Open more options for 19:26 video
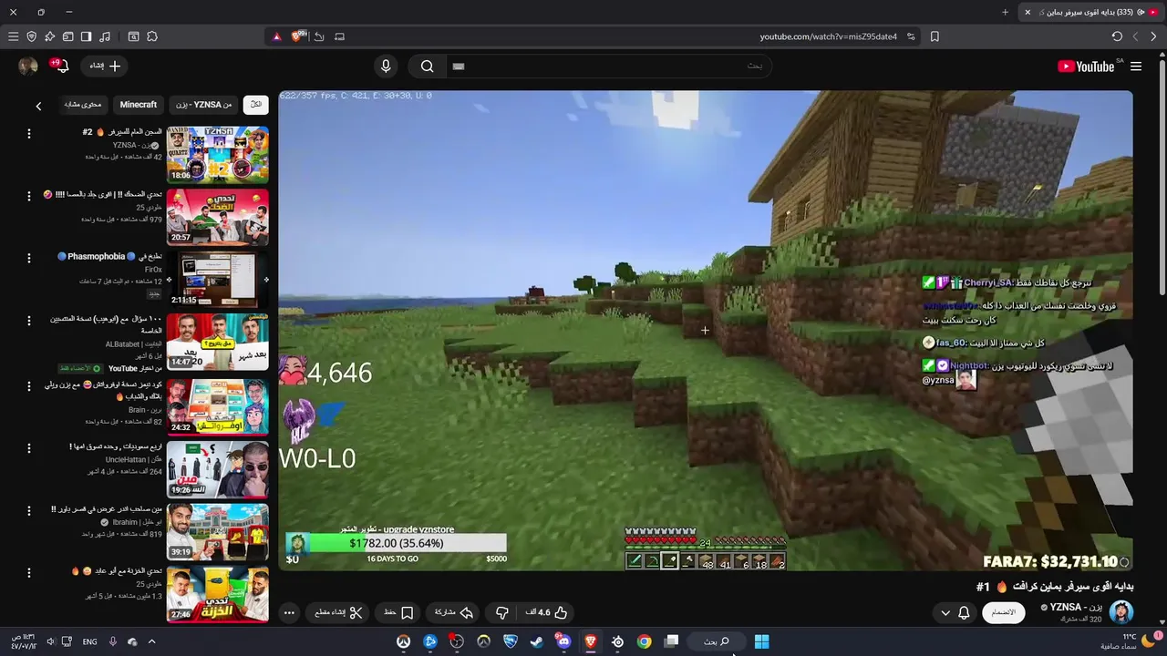 click(x=28, y=448)
